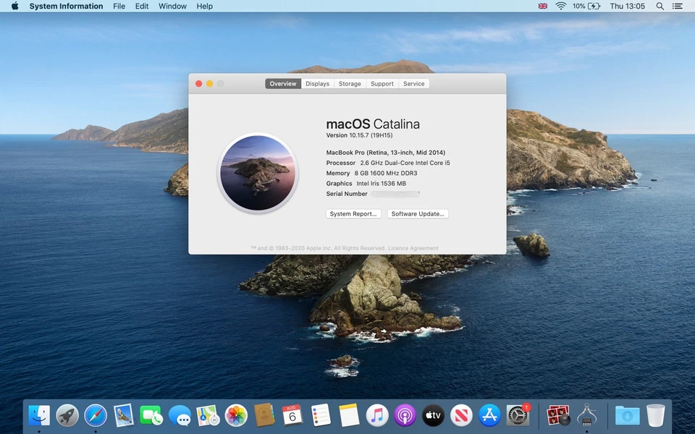
Task: Click the clock showing Thu 13:05
Action: [x=627, y=7]
